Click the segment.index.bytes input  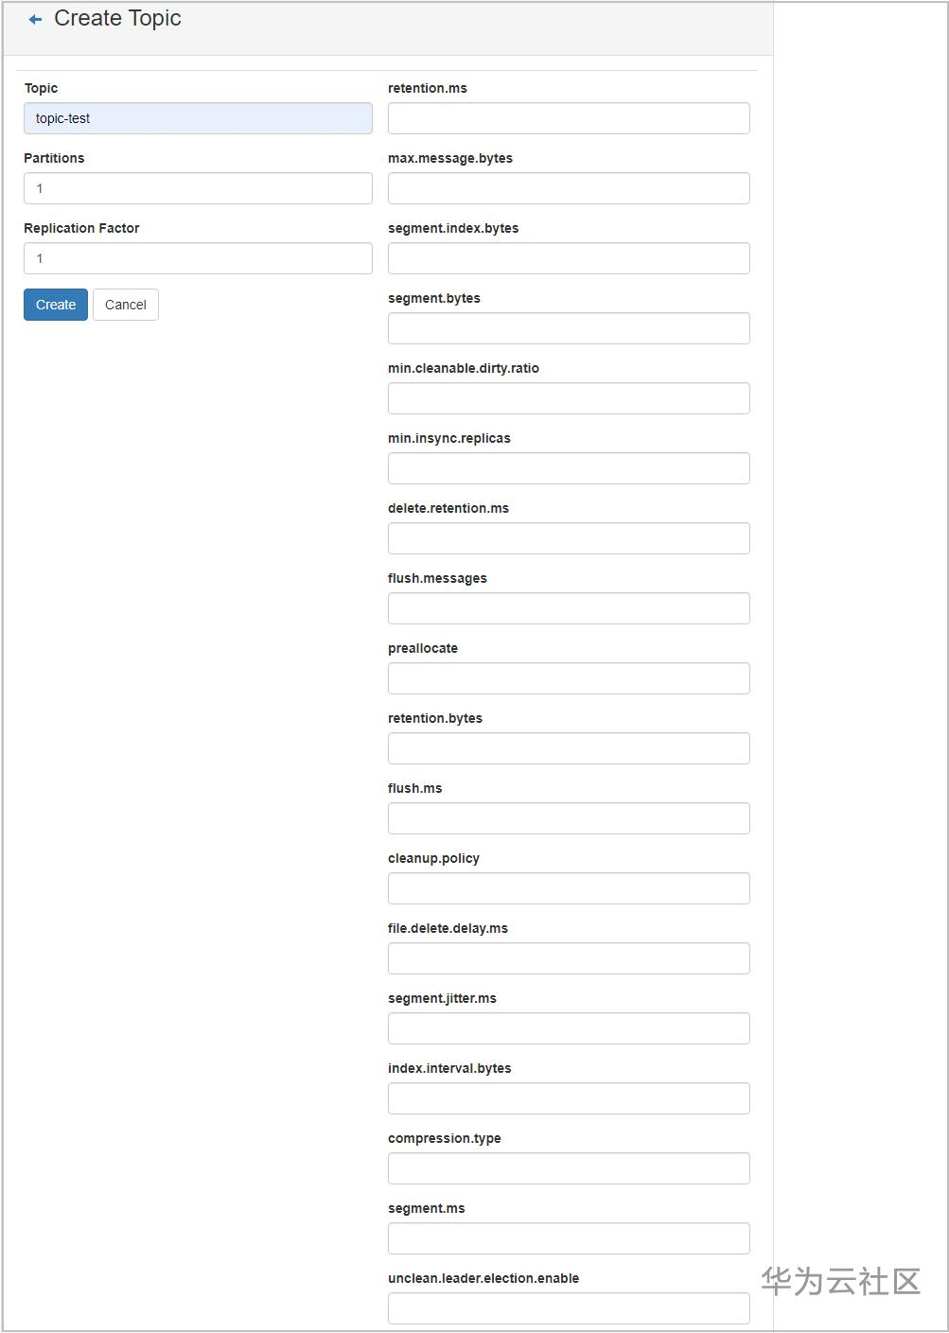(x=569, y=258)
